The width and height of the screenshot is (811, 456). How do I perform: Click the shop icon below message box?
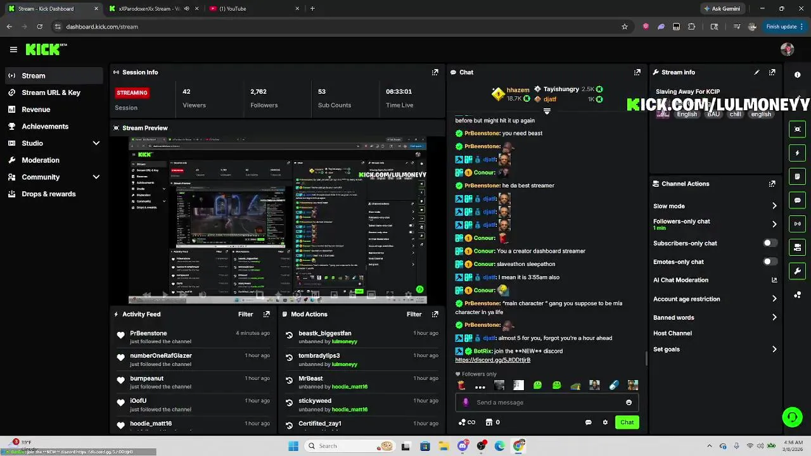pos(489,422)
